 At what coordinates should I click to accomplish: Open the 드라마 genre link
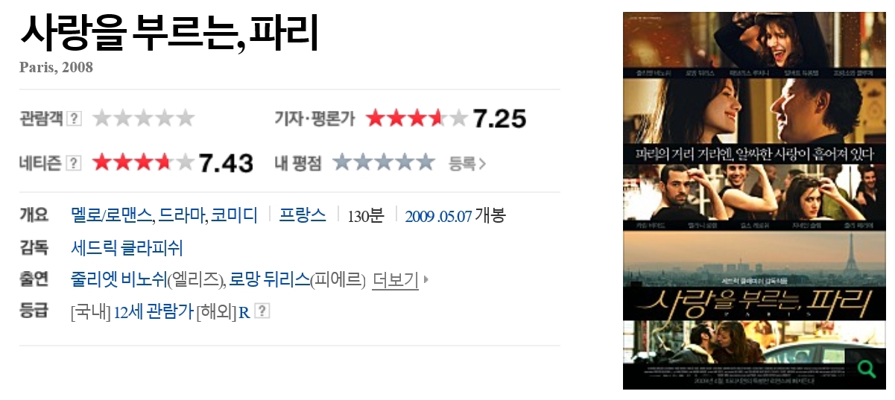coord(180,216)
